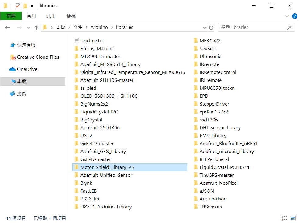This screenshot has width=299, height=223.
Task: Click the ss_oled folder name
Action: tap(88, 88)
